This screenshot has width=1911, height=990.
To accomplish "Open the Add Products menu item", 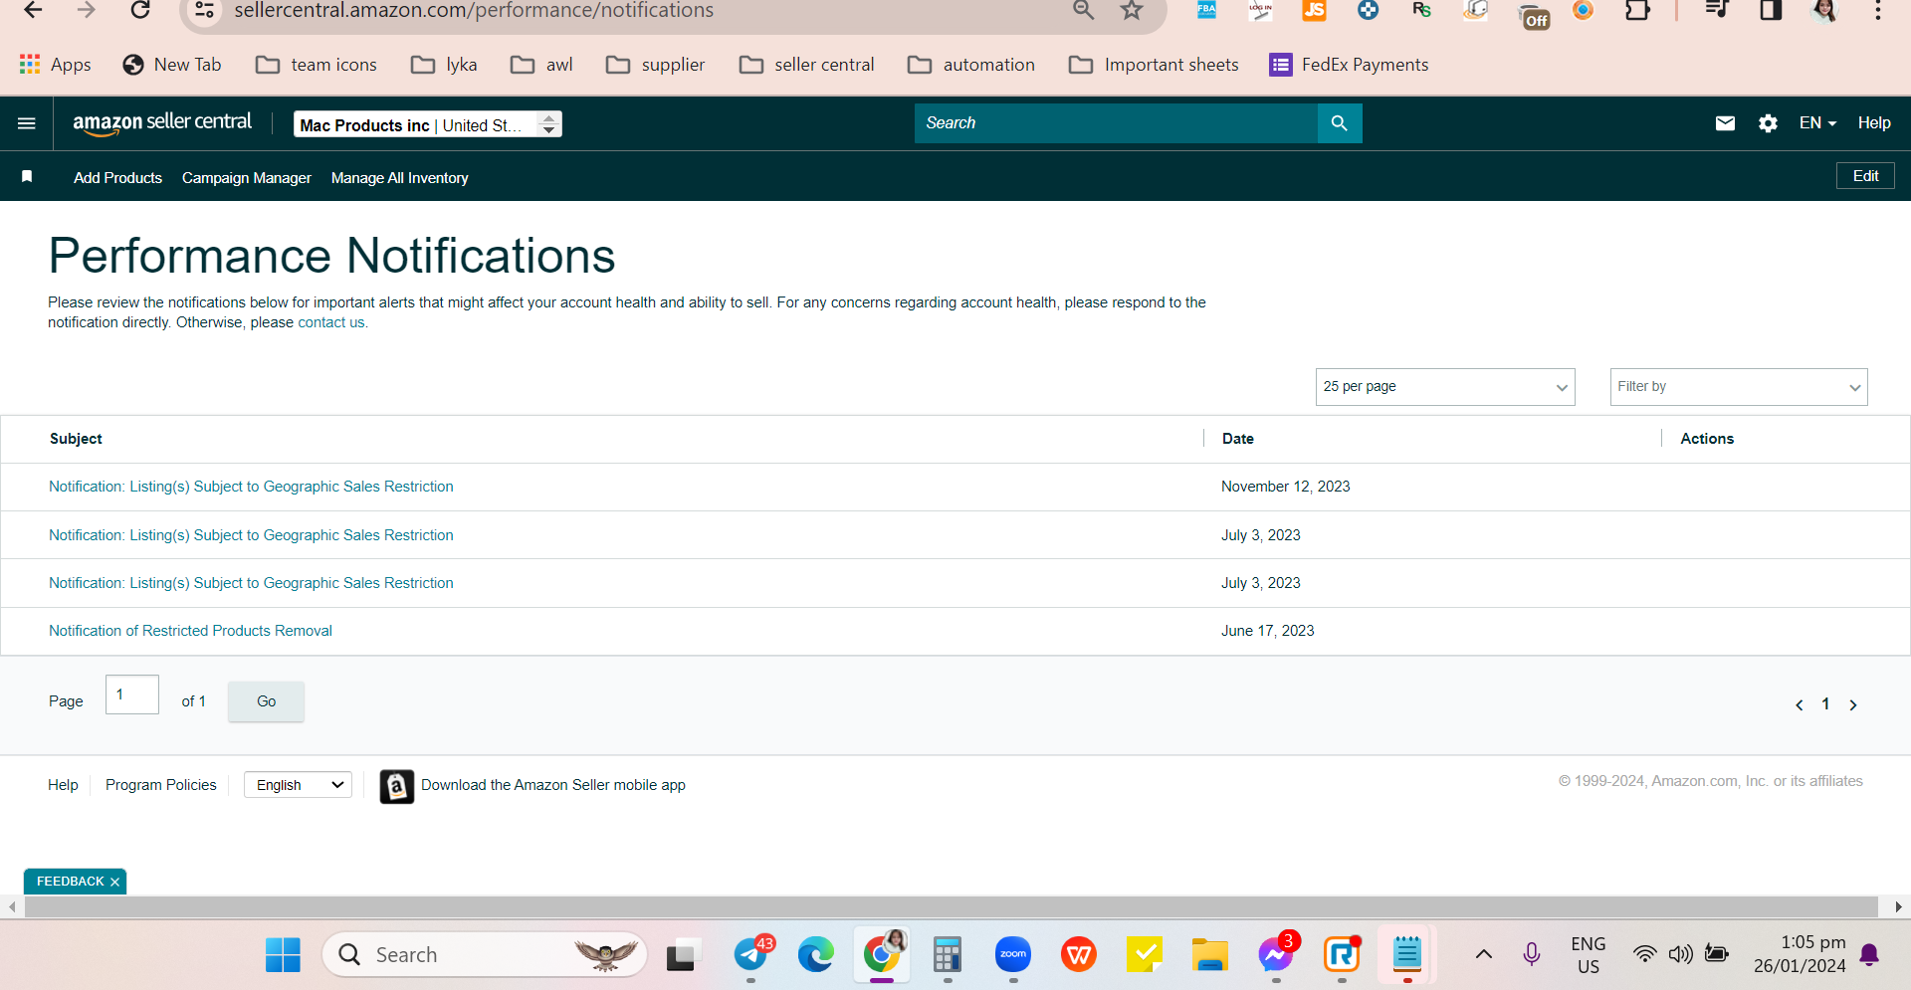I will click(x=117, y=178).
